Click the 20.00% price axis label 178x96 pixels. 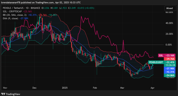coord(169,34)
